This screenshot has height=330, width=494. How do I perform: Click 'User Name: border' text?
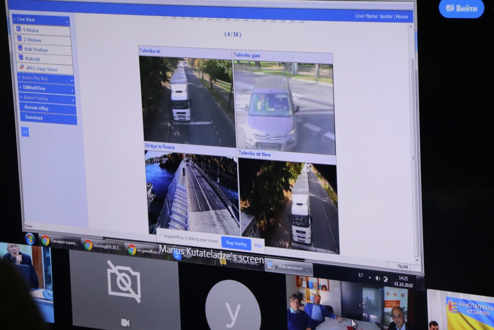coord(374,16)
